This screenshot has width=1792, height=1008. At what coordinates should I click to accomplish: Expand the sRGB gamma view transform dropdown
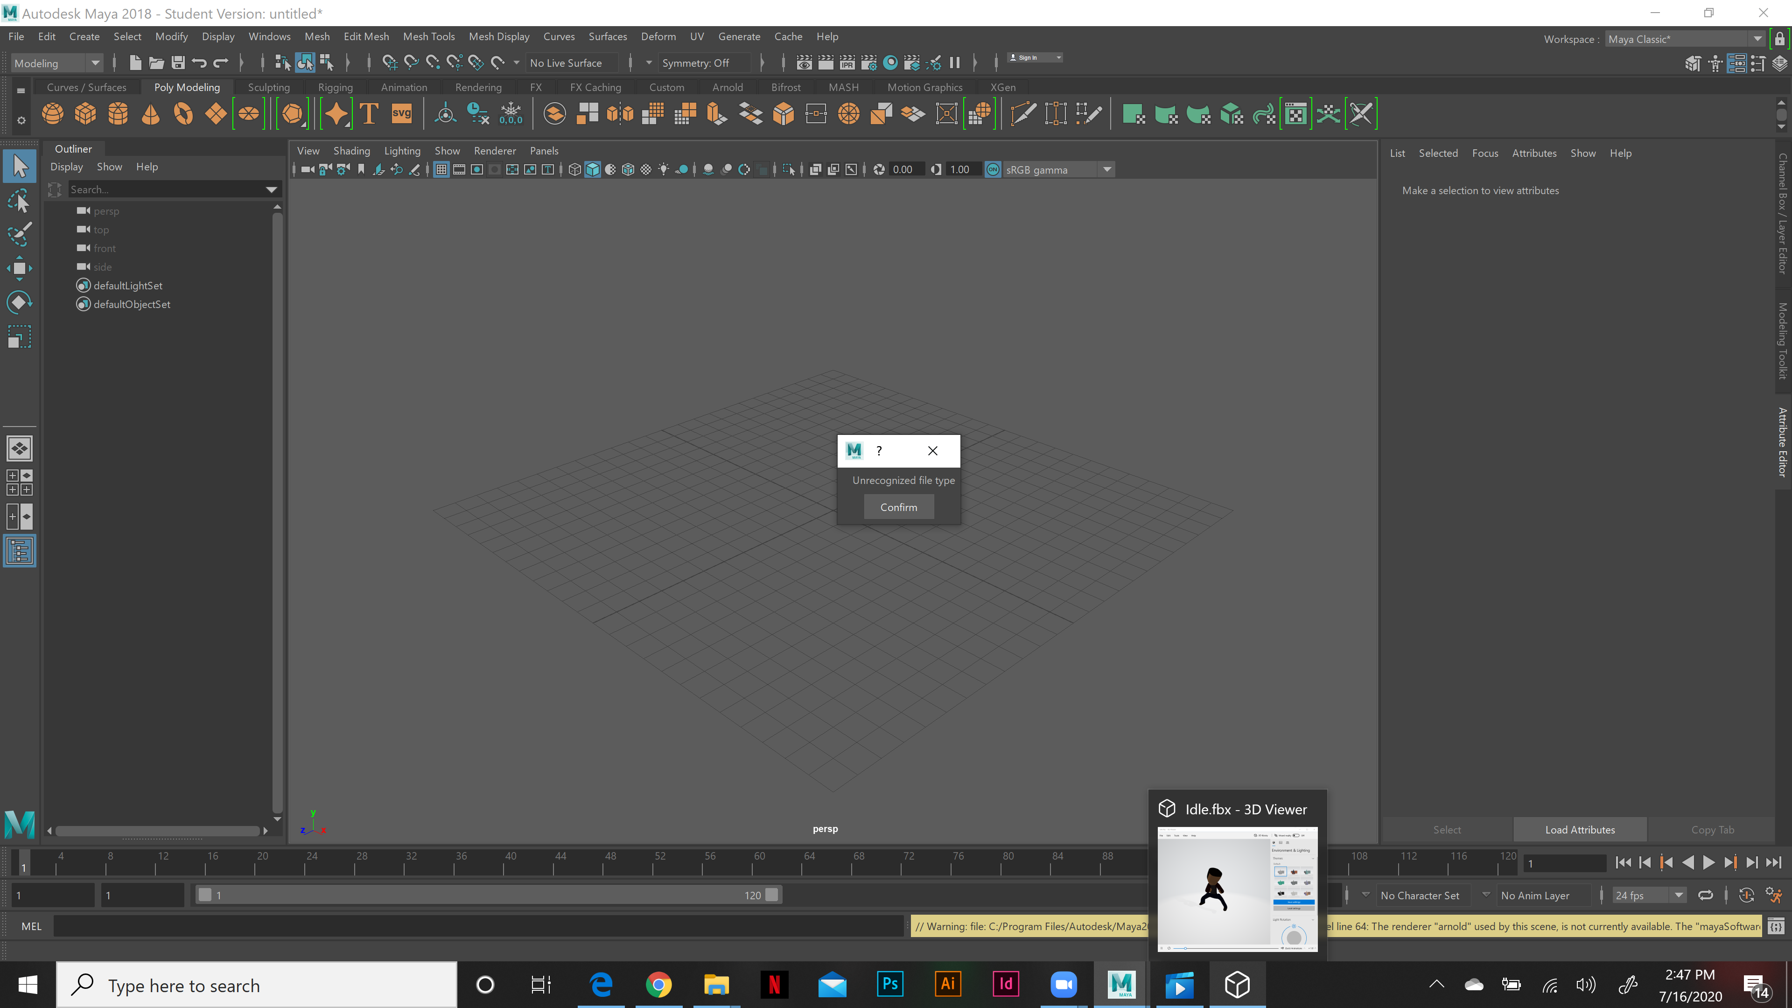pos(1107,170)
